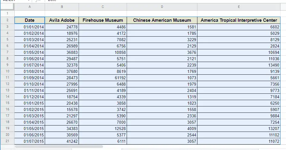Select Firehouse Museum value 10858
Viewport: 286px width, 150px height.
(x=103, y=52)
